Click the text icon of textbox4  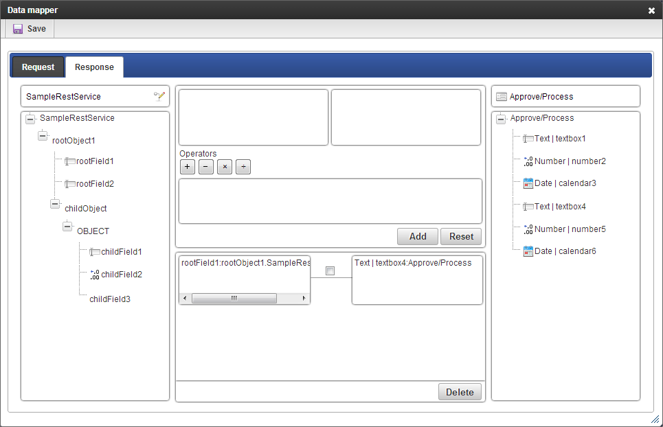click(528, 207)
